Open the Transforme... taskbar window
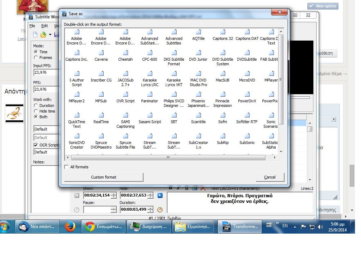 pyautogui.click(x=240, y=227)
